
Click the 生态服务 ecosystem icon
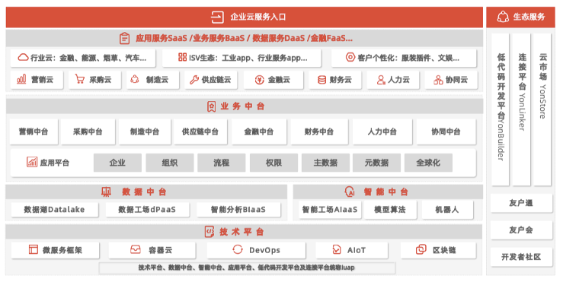[503, 17]
